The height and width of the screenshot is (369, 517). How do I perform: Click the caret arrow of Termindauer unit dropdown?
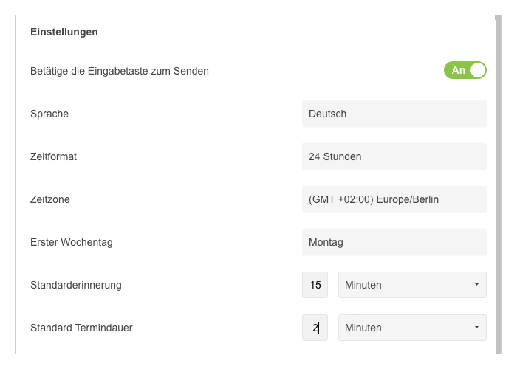pos(476,327)
